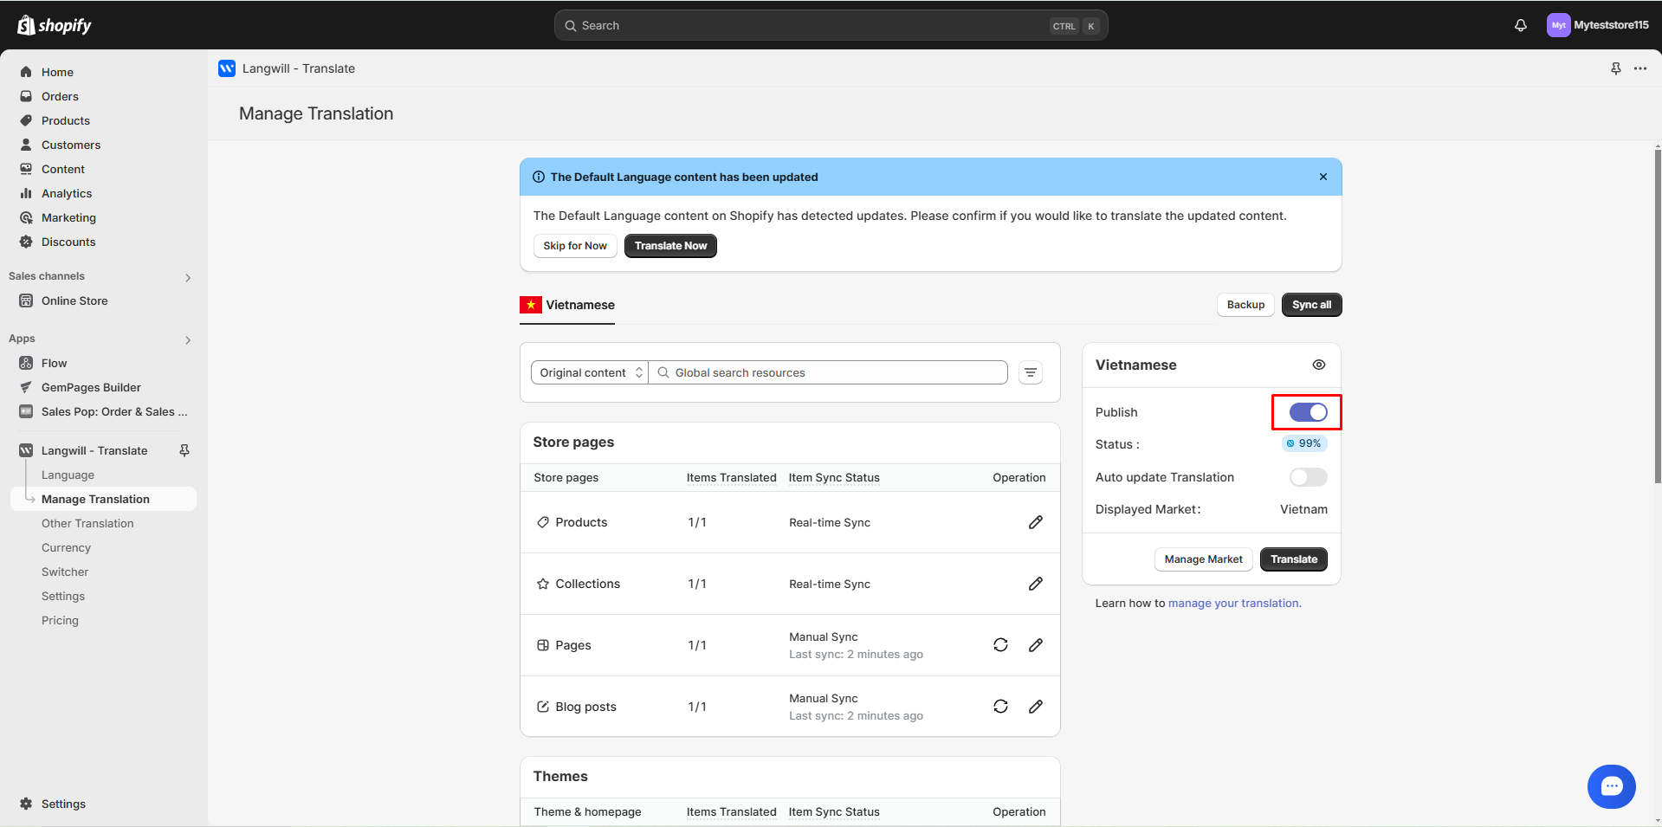Enable Auto update Translation

(1308, 476)
